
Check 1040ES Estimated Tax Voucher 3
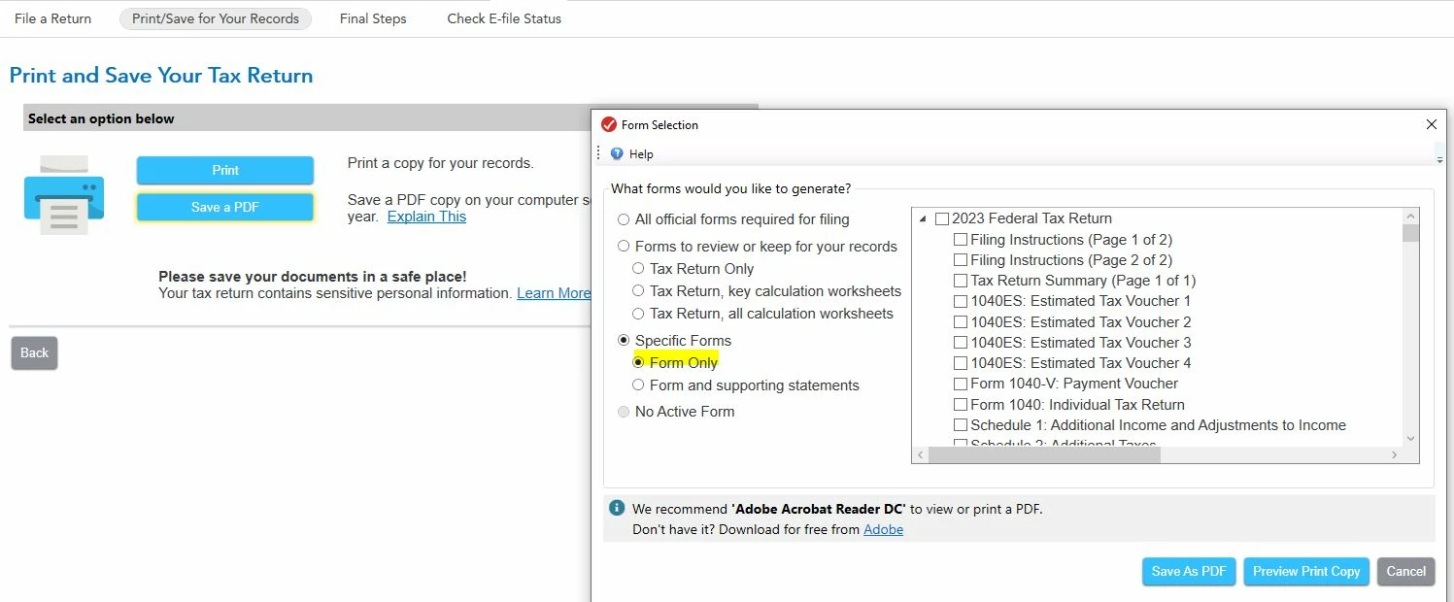click(961, 343)
